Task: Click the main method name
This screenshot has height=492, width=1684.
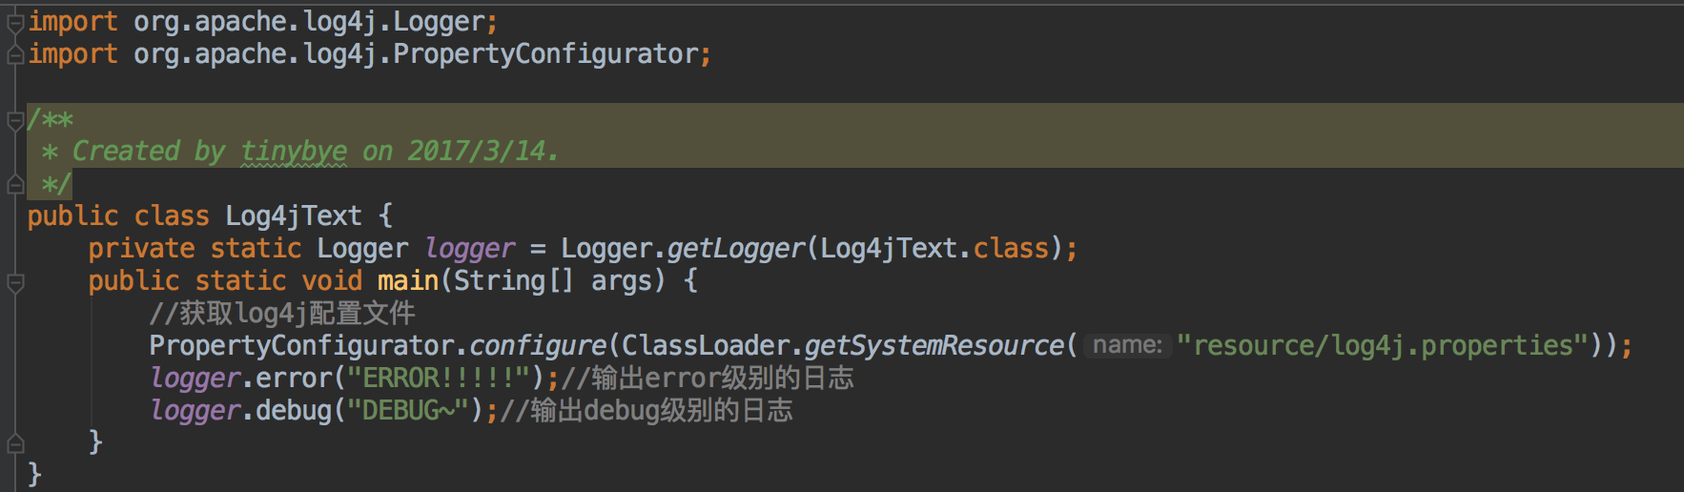Action: click(x=407, y=281)
